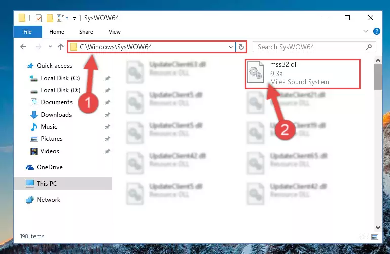This screenshot has width=390, height=254.
Task: Open Explorer help question mark icon
Action: (x=377, y=31)
